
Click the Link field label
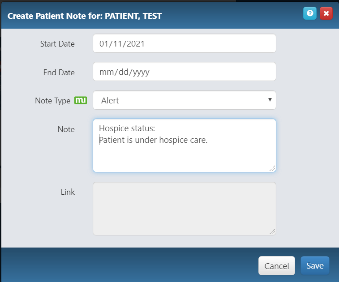(x=68, y=192)
